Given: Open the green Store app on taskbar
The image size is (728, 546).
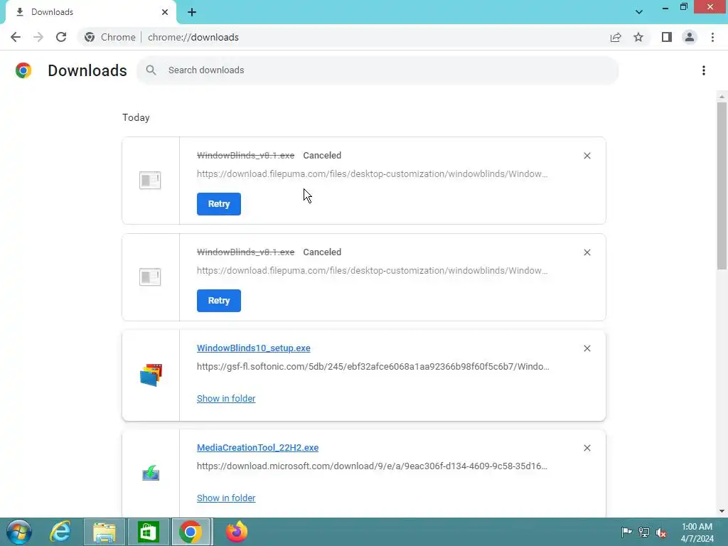Looking at the screenshot, I should [148, 532].
